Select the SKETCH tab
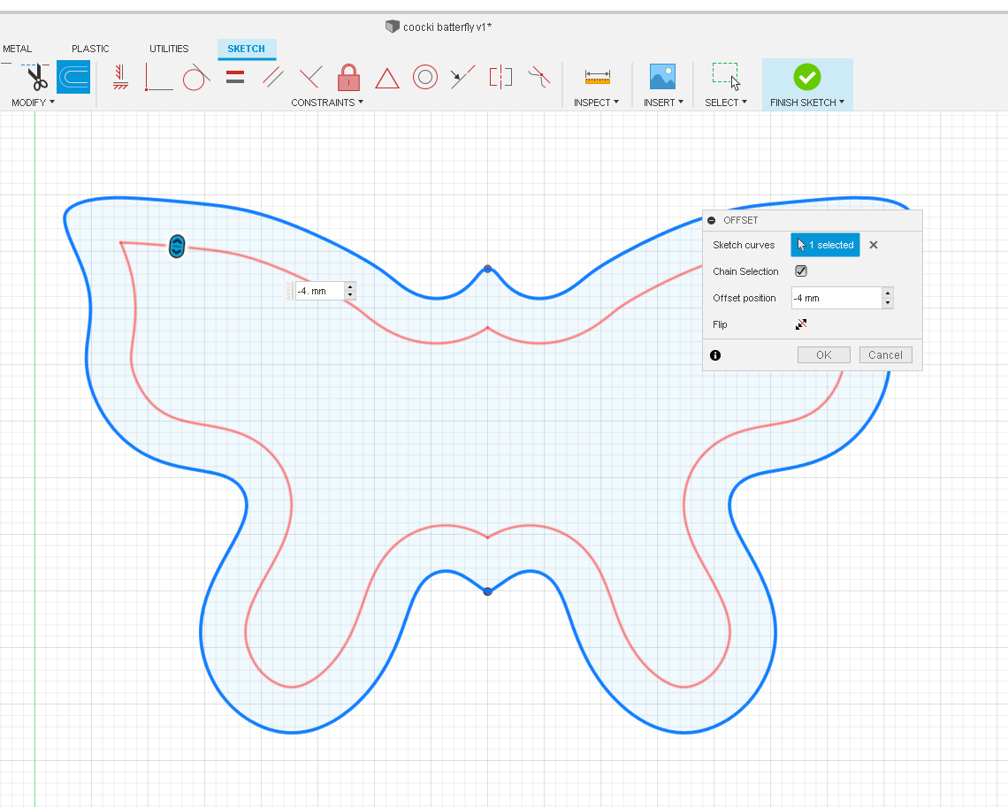The image size is (1008, 807). [x=246, y=49]
